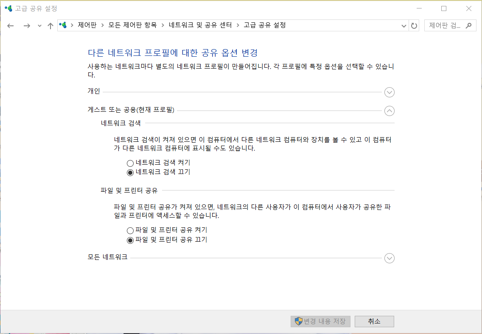Navigate up to the parent folder
This screenshot has height=334, width=482.
coord(50,25)
